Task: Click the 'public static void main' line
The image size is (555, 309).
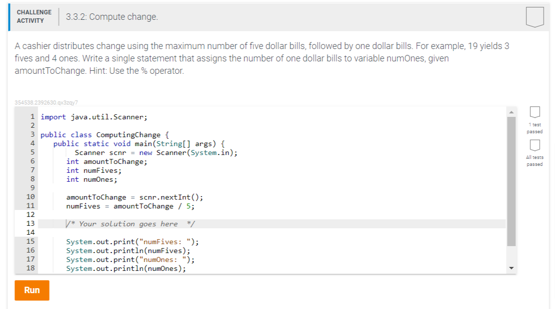Action: pos(139,144)
